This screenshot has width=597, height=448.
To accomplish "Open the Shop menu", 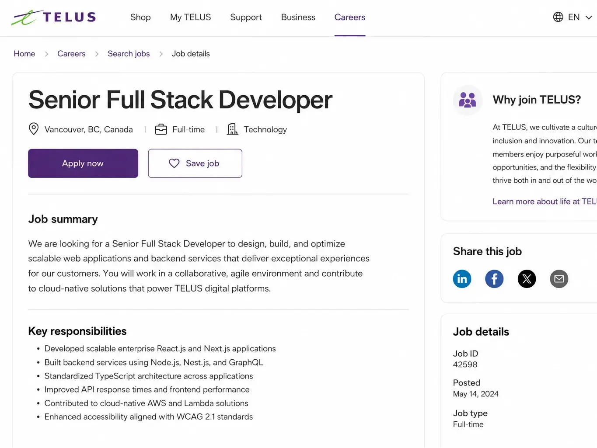I will (140, 17).
